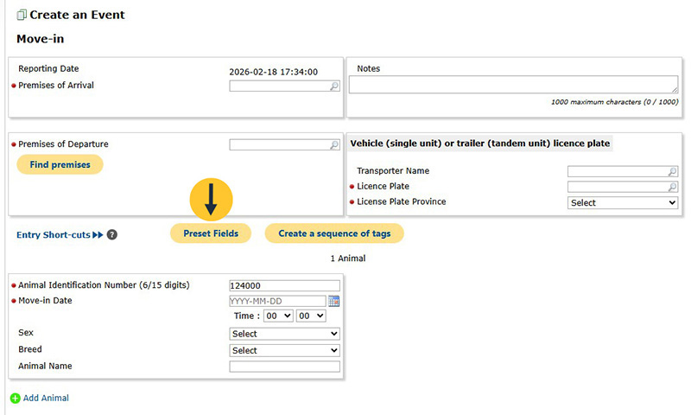The height and width of the screenshot is (415, 691).
Task: Click the Licence Plate search magnifier icon
Action: (672, 187)
